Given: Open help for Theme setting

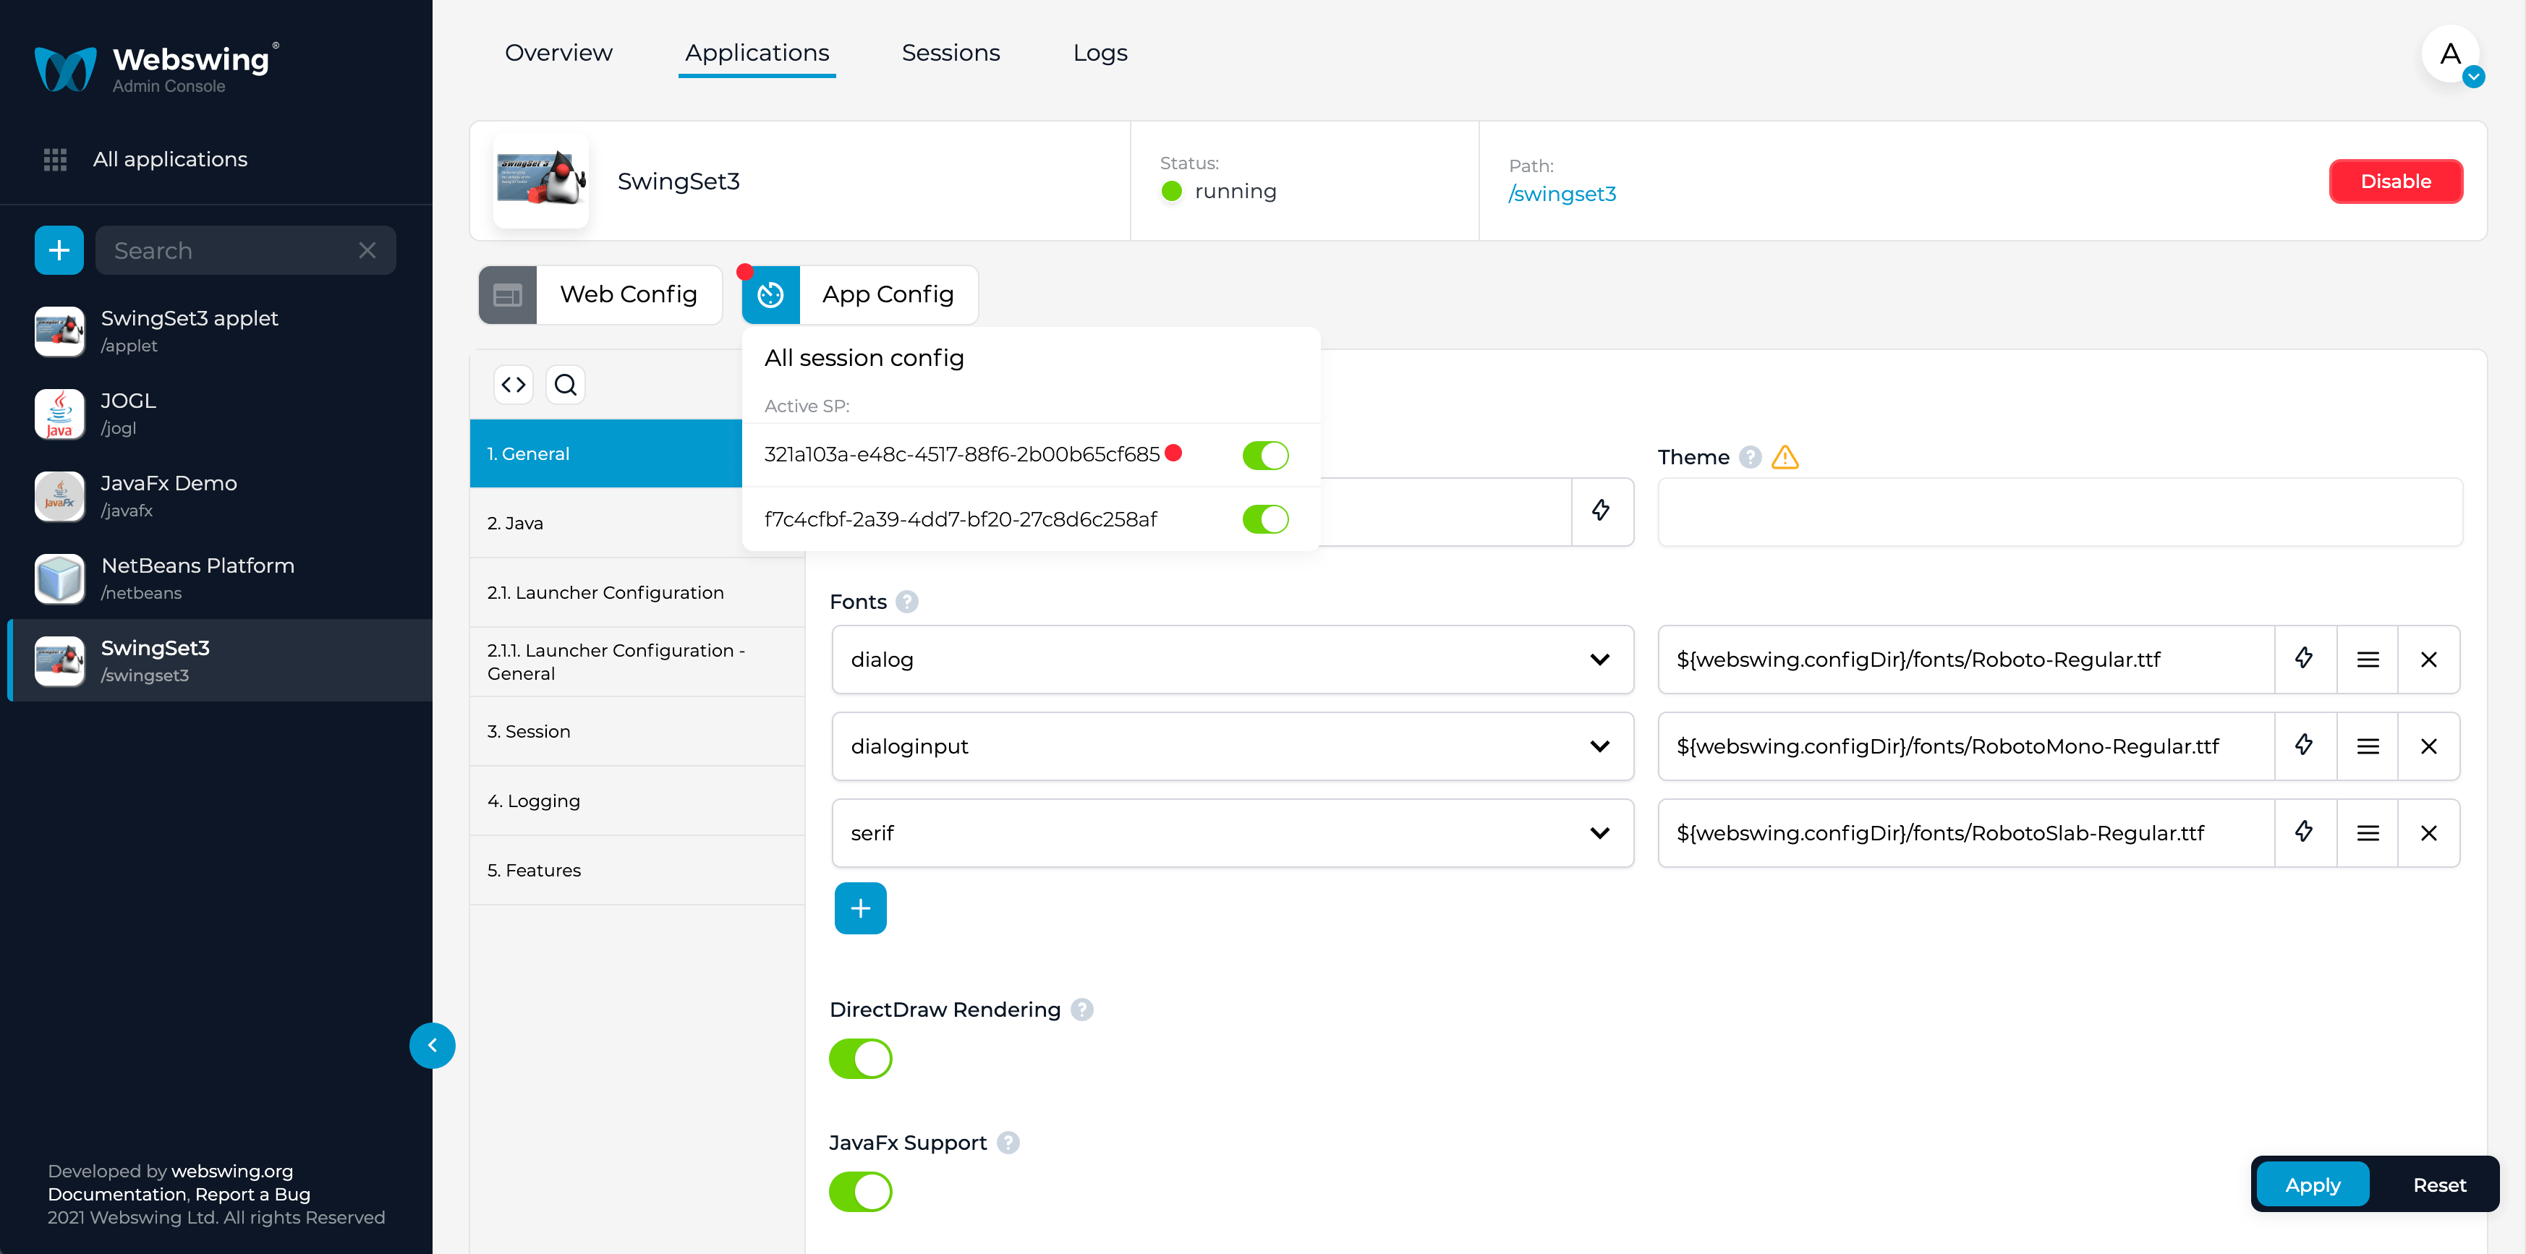Looking at the screenshot, I should coord(1751,457).
